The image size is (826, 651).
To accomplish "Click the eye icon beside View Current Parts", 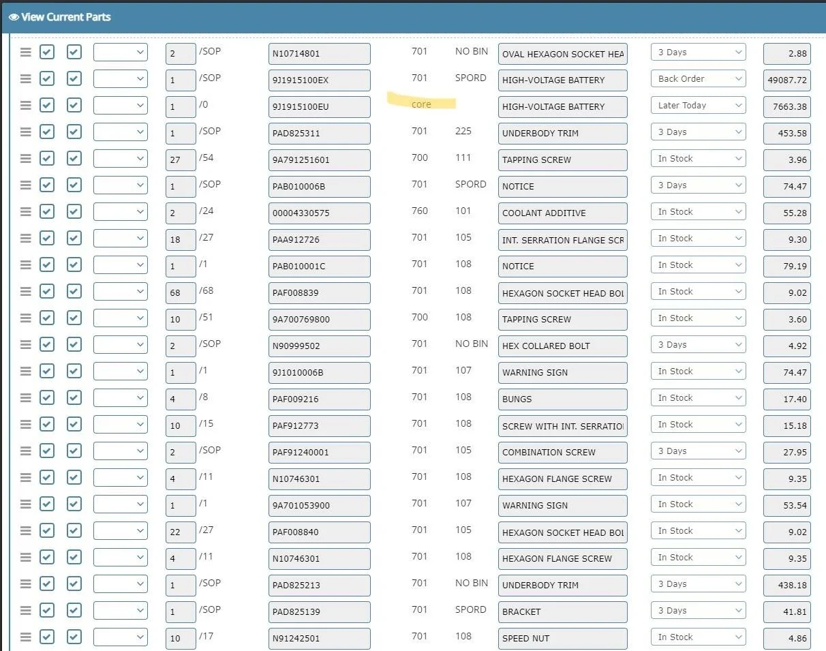I will pyautogui.click(x=14, y=17).
